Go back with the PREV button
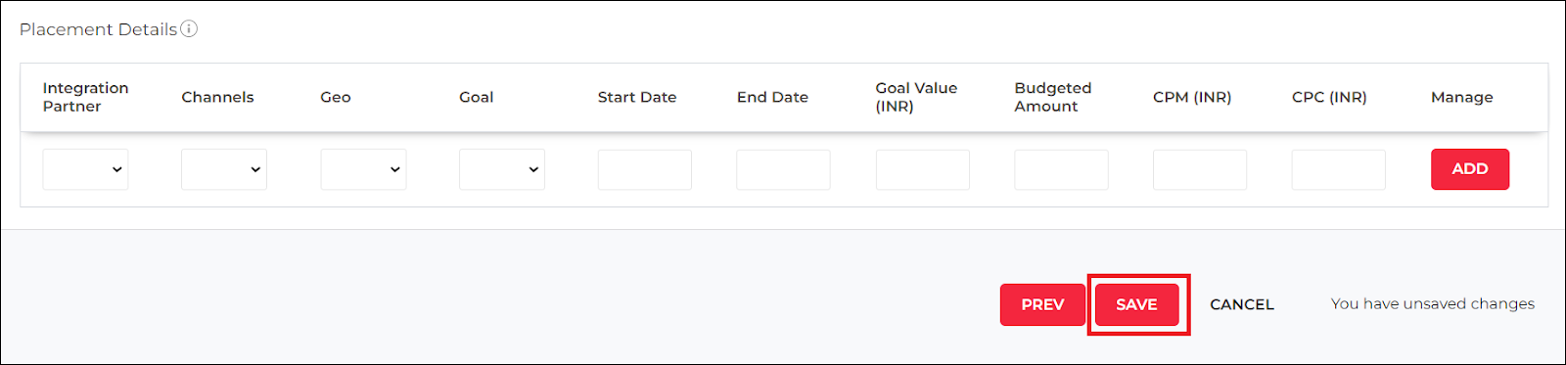The width and height of the screenshot is (1566, 365). click(1042, 304)
